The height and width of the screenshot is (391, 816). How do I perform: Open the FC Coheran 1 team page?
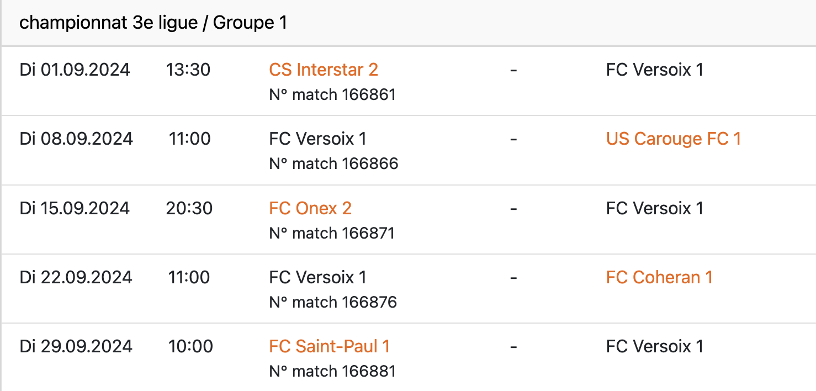point(659,277)
